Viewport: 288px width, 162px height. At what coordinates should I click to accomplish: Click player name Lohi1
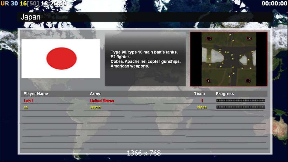point(28,101)
